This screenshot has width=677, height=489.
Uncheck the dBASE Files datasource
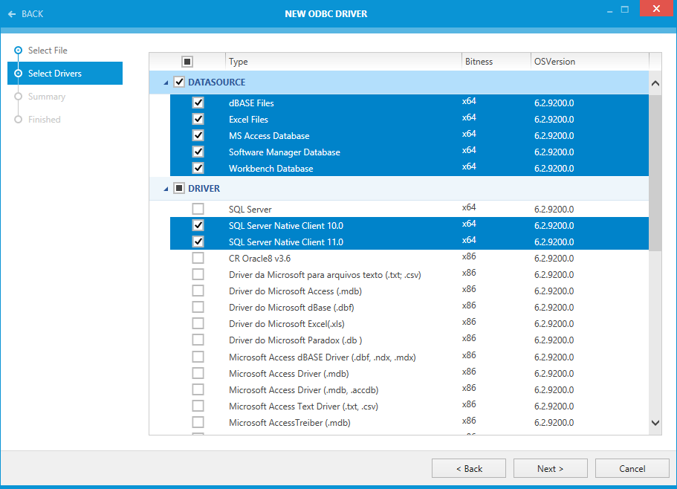coord(198,102)
